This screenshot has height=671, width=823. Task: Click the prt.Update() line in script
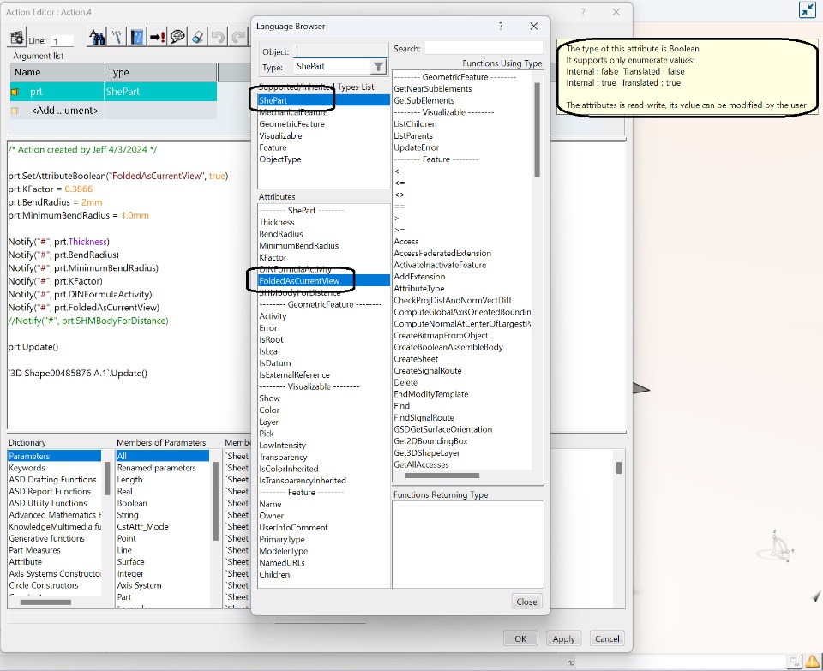pyautogui.click(x=33, y=347)
